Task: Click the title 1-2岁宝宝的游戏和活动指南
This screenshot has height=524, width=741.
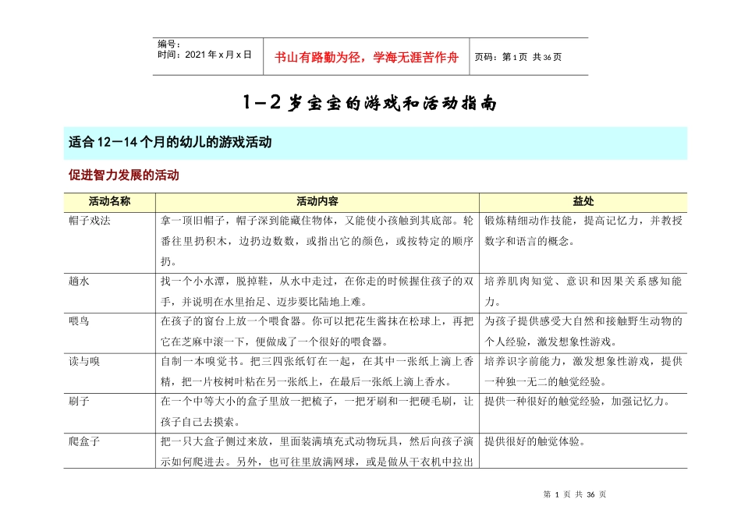Action: tap(370, 102)
